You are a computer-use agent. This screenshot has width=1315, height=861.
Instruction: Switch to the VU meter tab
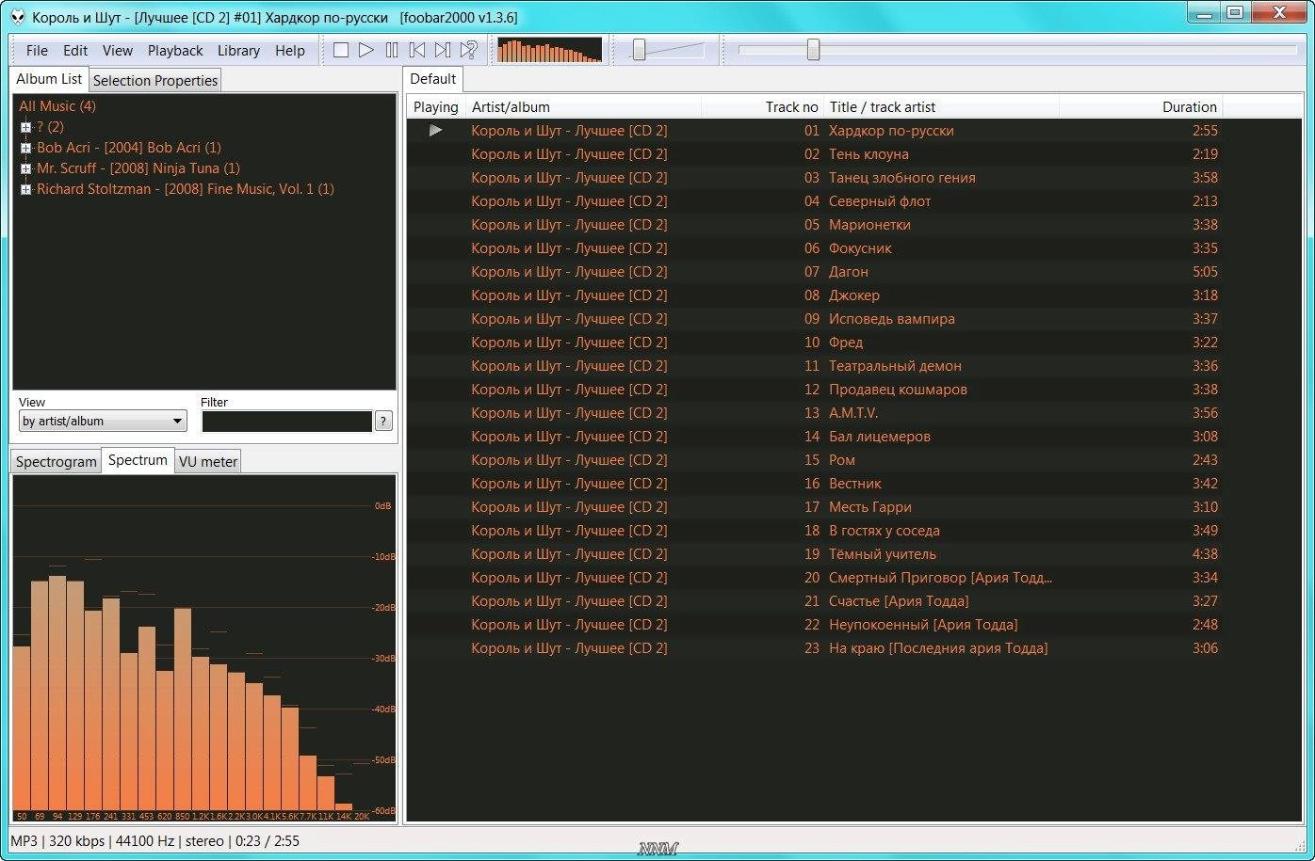(208, 461)
